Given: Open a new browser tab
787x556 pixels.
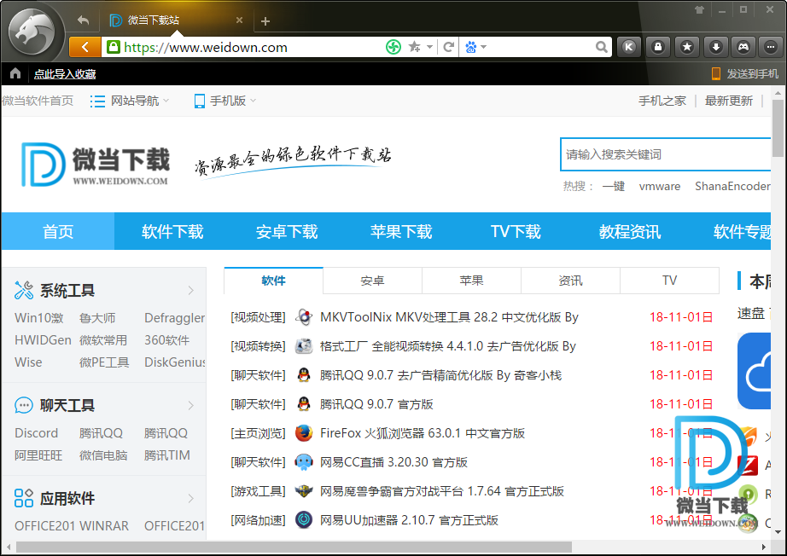Looking at the screenshot, I should tap(265, 21).
